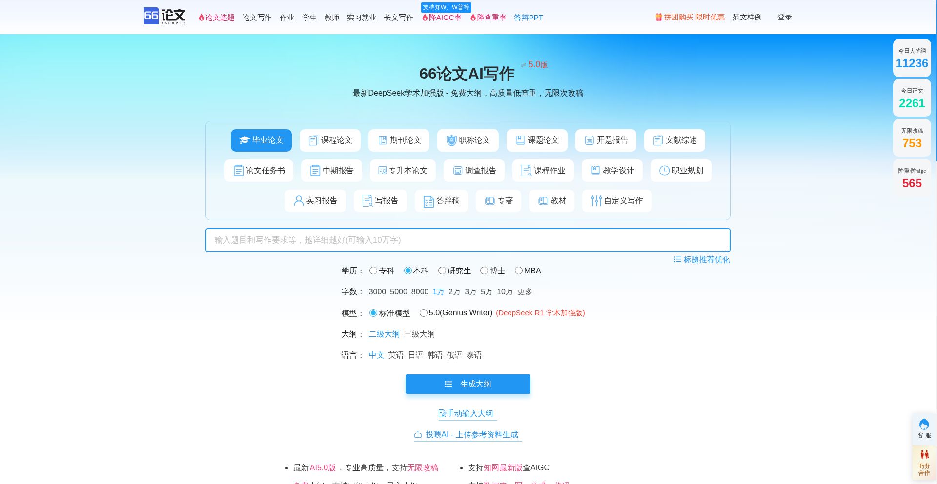The height and width of the screenshot is (484, 937).
Task: Click the 生成大纲 button
Action: tap(468, 384)
